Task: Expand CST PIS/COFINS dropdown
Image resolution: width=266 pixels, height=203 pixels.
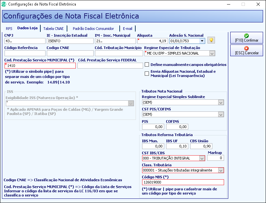Action: click(x=221, y=115)
